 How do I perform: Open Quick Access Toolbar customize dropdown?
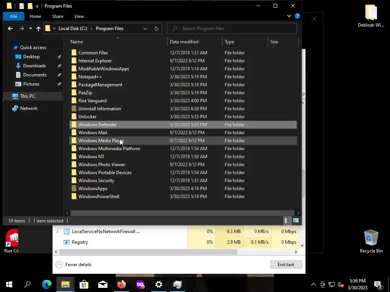click(x=37, y=6)
